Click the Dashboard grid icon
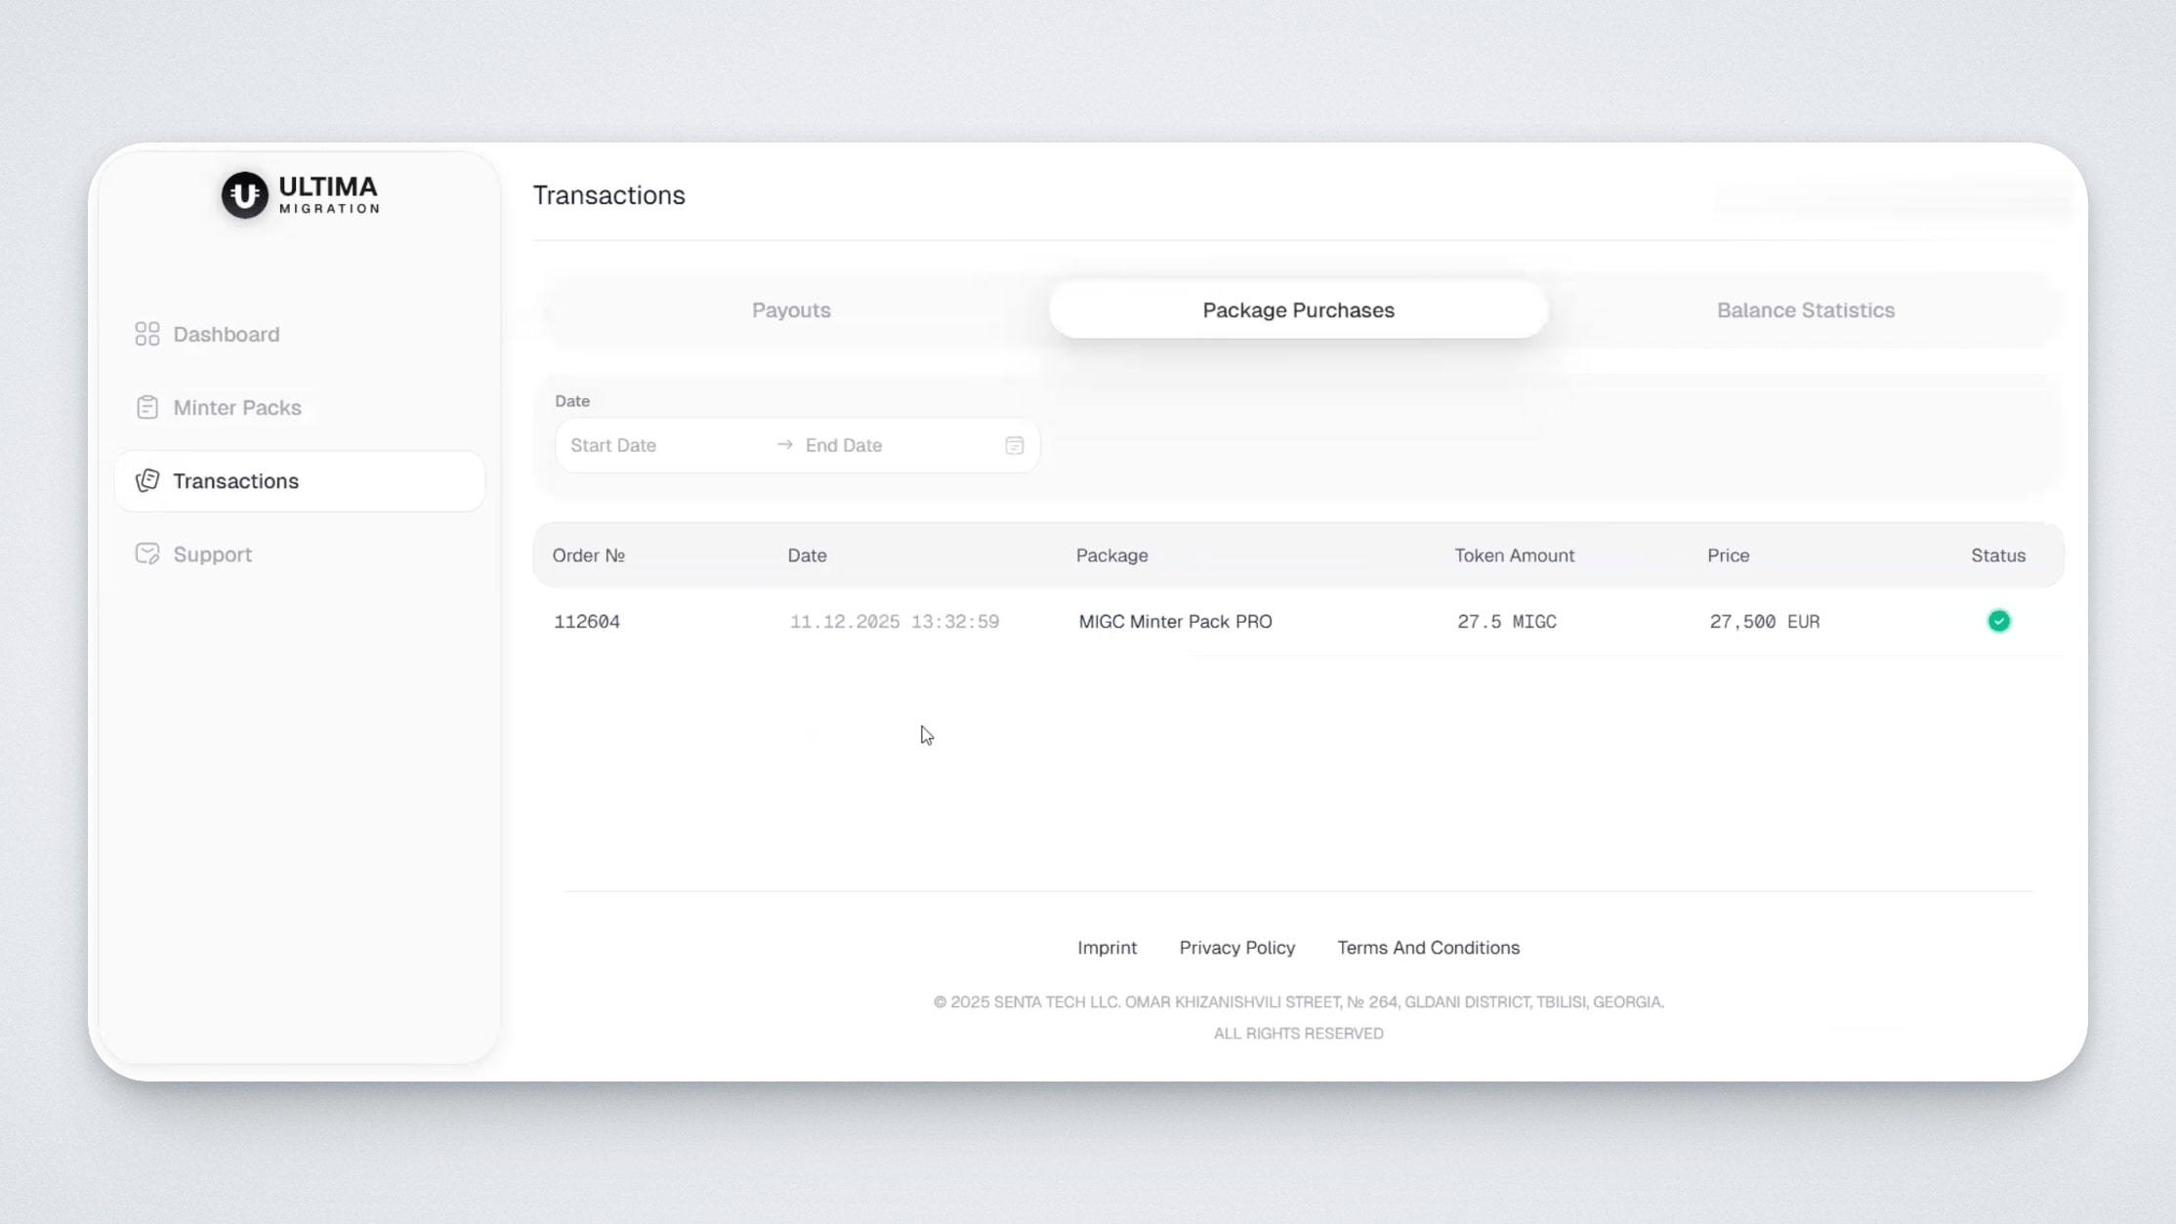Image resolution: width=2176 pixels, height=1224 pixels. (147, 335)
